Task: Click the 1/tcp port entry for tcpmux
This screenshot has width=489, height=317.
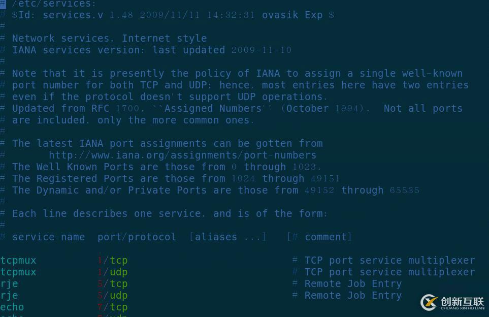Action: tap(113, 261)
